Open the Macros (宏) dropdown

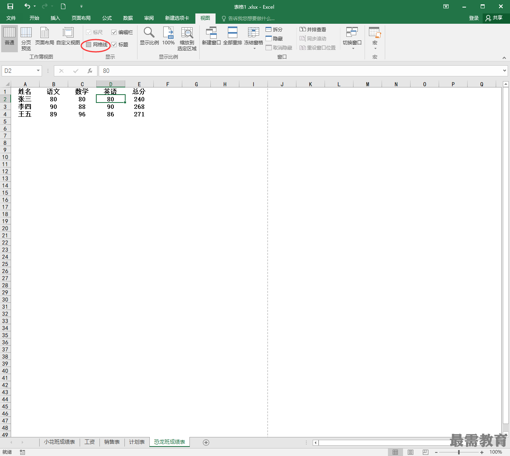point(375,38)
